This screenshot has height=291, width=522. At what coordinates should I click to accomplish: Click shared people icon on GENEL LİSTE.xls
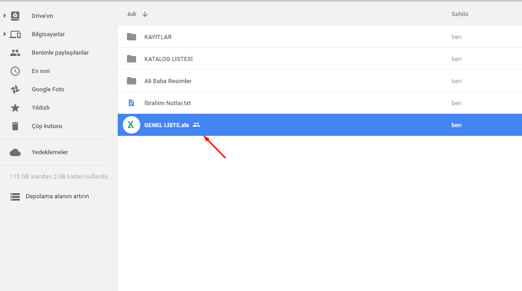point(196,125)
